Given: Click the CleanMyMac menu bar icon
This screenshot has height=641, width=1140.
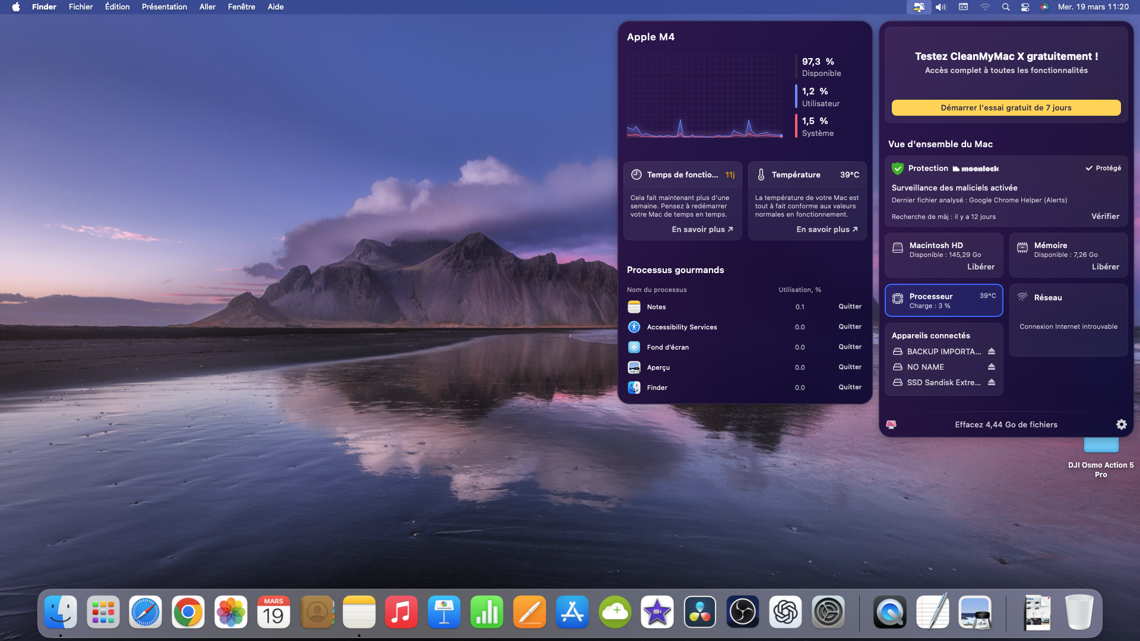Looking at the screenshot, I should 919,7.
